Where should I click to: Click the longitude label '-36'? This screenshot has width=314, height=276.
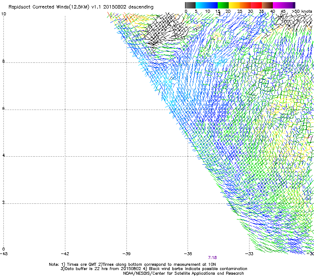point(188,254)
